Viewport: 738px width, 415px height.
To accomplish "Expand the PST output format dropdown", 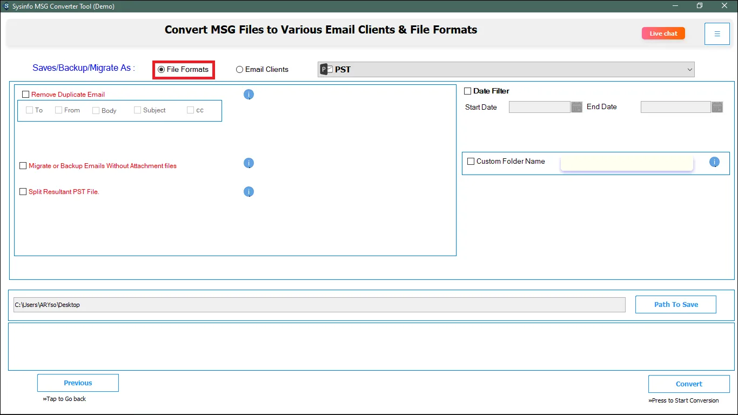I will pyautogui.click(x=506, y=69).
